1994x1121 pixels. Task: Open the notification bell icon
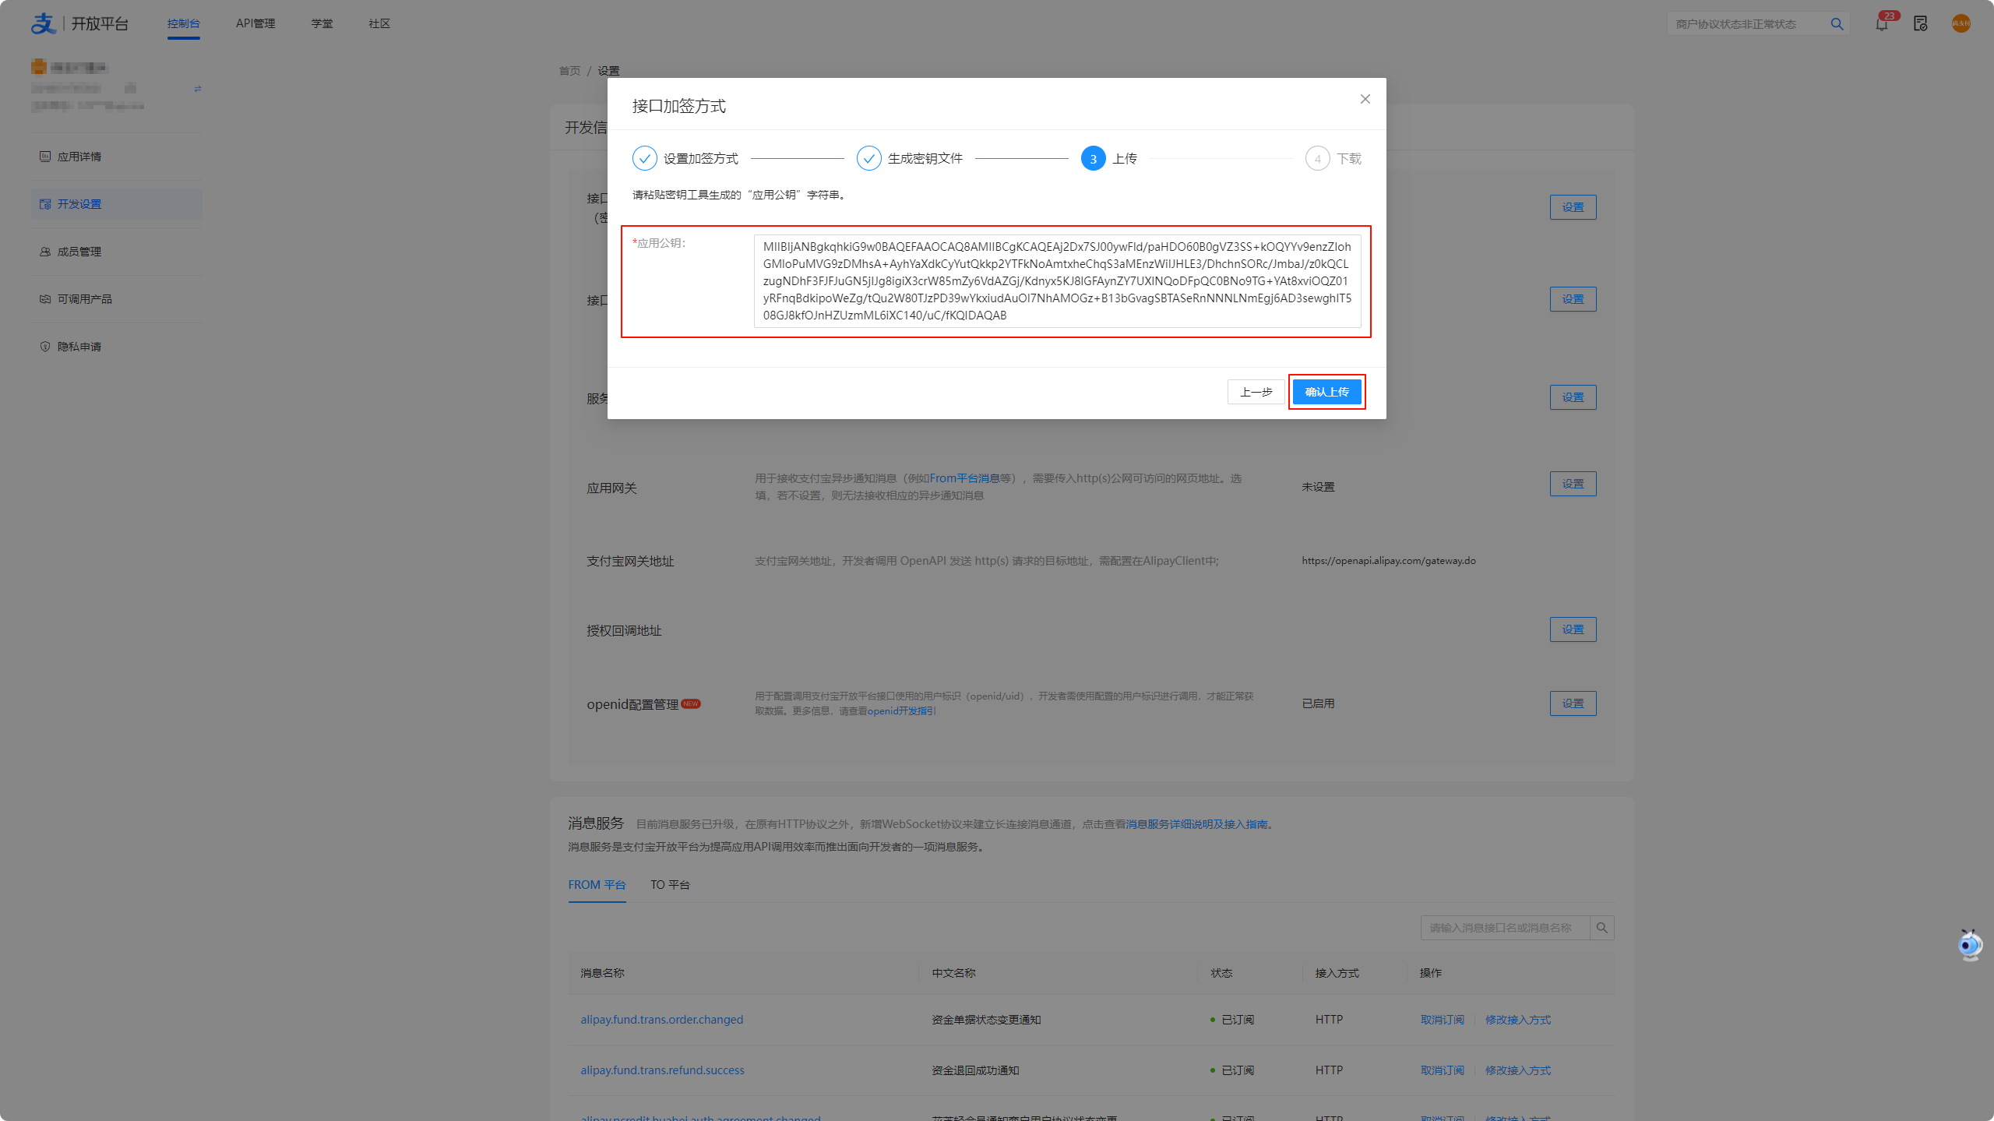1882,24
